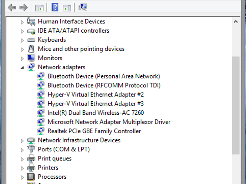Toggle the Show/Hide Console Tree button
Screen dimensions: 246x184
tap(39, 7)
